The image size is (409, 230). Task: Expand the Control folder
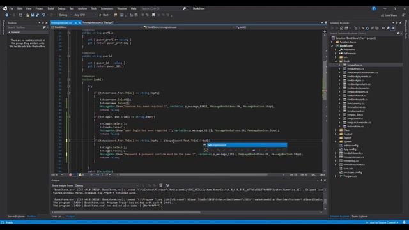(336, 134)
